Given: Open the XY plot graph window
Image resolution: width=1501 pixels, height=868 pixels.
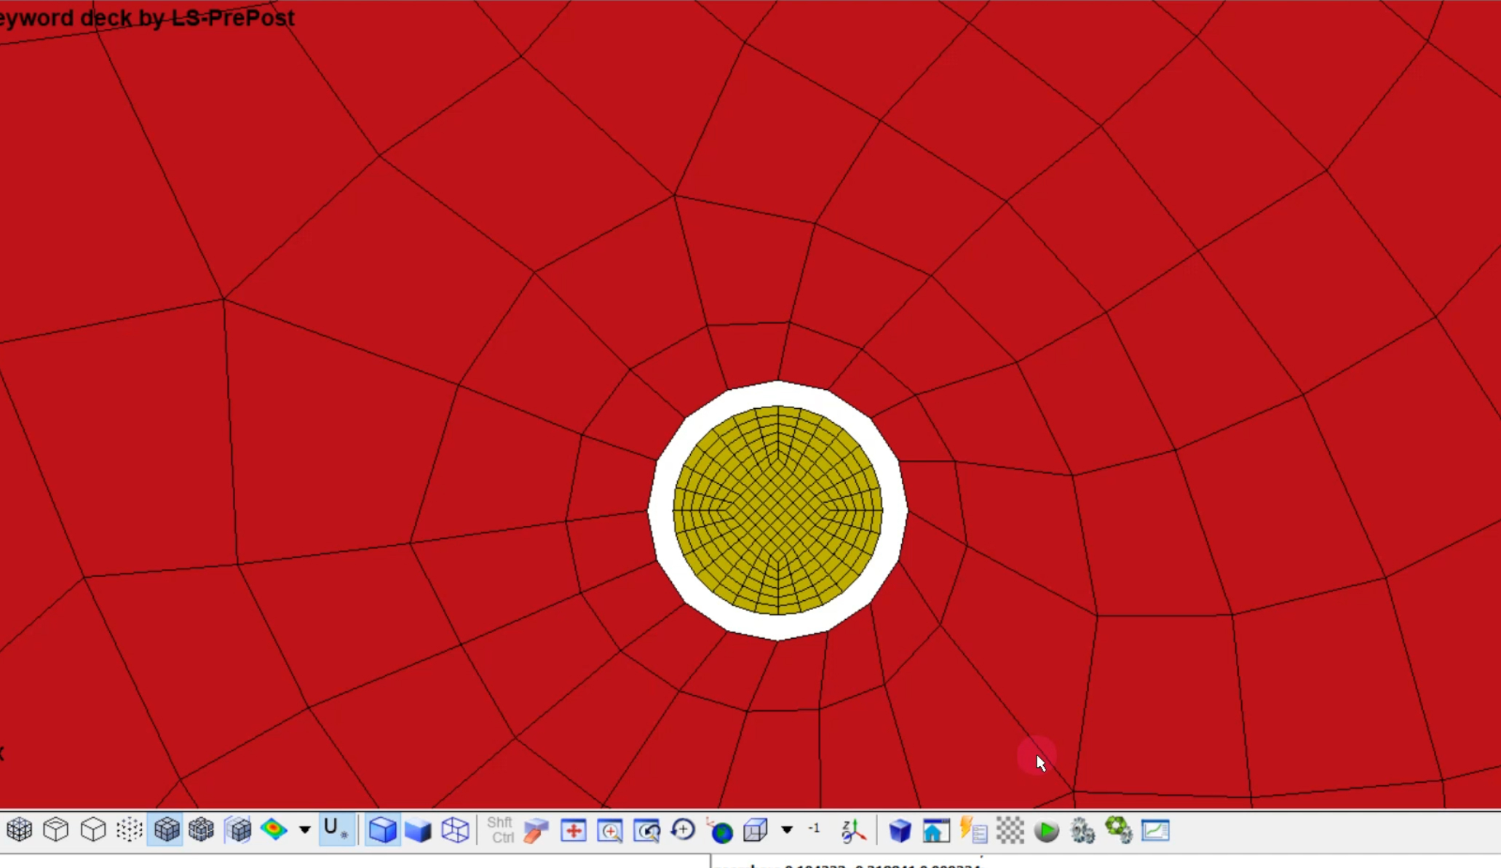Looking at the screenshot, I should pyautogui.click(x=1155, y=830).
